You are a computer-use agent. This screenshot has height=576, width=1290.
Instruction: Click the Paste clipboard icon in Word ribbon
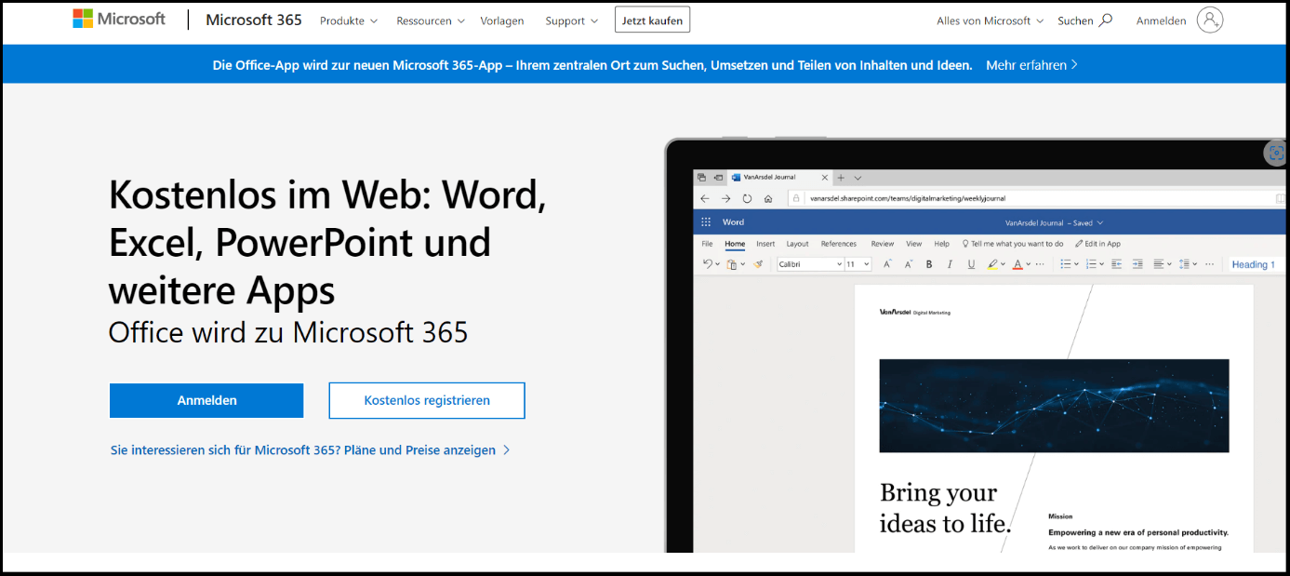732,264
